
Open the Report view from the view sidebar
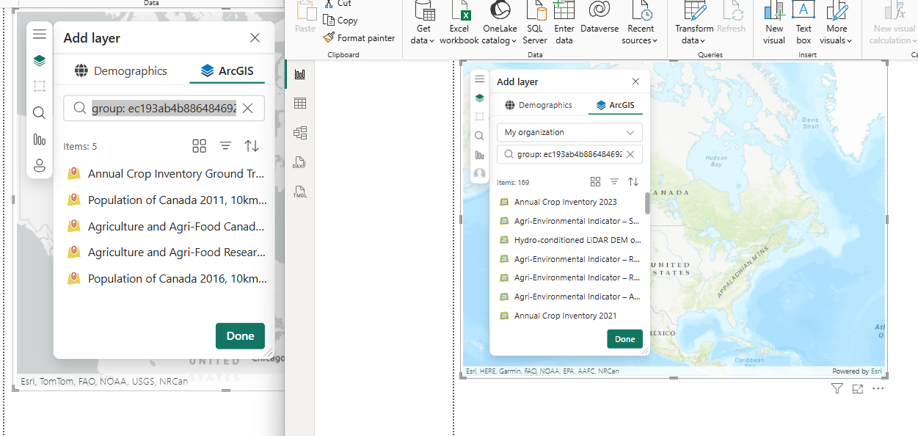299,73
